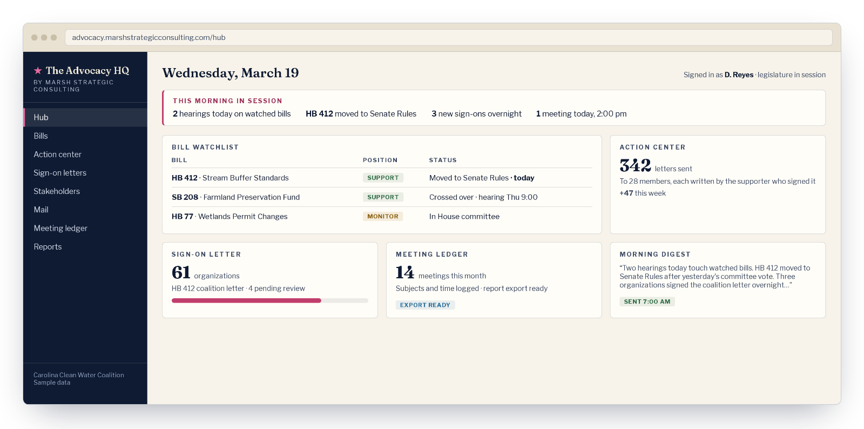
Task: Click the ACTION CENTER card heading
Action: 652,148
